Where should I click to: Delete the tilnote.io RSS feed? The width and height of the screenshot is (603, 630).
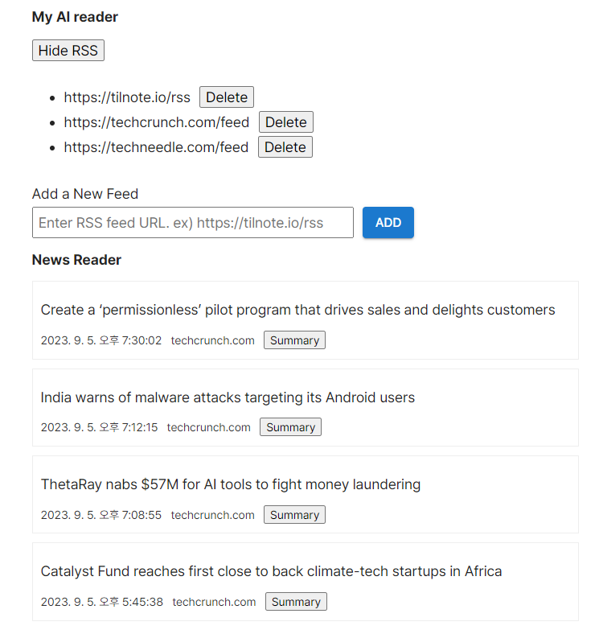click(227, 97)
